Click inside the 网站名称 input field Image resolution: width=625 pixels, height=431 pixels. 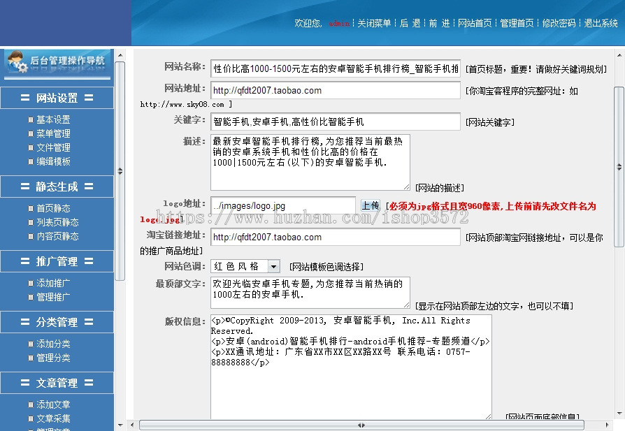click(334, 68)
